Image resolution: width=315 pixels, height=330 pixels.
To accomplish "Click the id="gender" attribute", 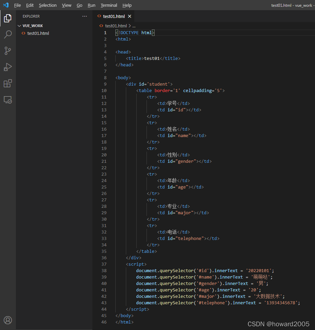I will pyautogui.click(x=182, y=161).
